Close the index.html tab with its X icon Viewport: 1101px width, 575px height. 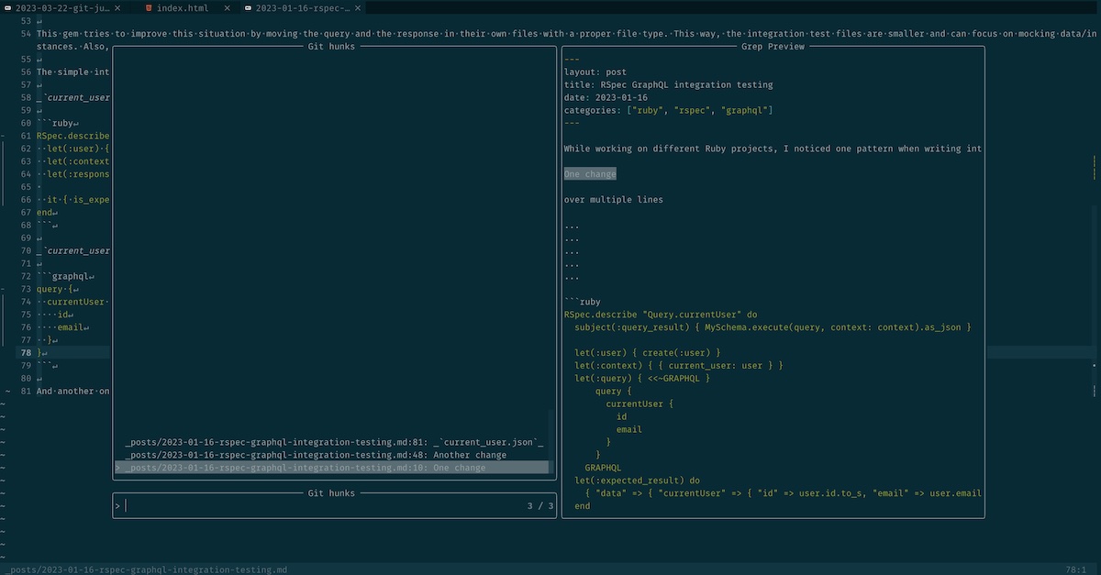click(x=228, y=7)
